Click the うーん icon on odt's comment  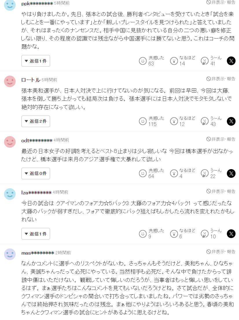pos(205,173)
